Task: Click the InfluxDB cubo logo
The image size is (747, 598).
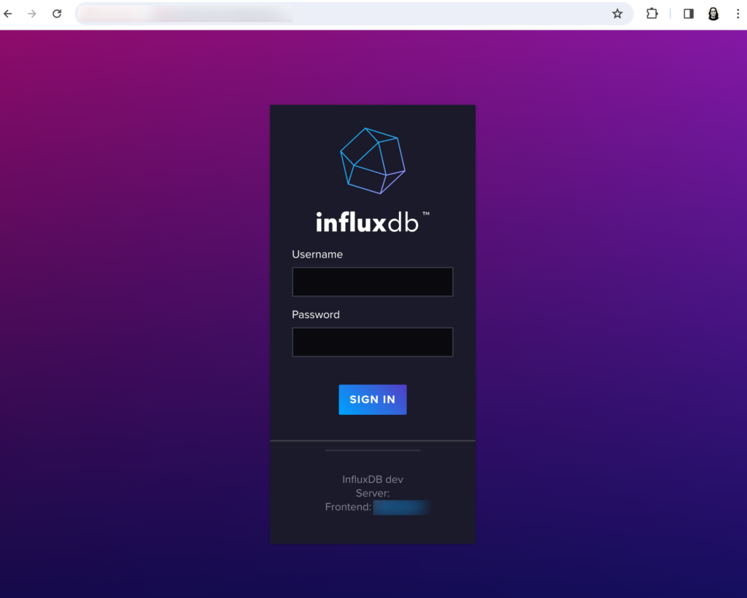Action: 372,159
